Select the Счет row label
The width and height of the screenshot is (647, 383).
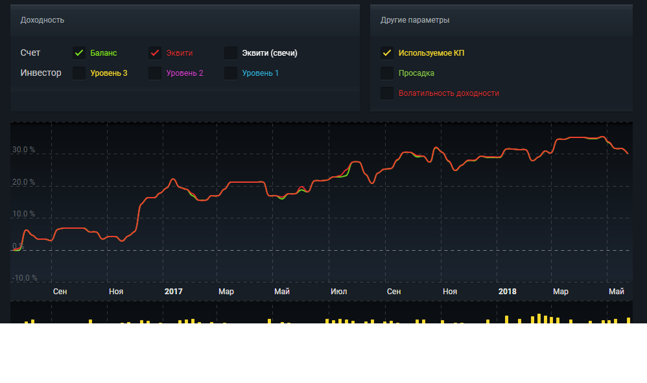(x=30, y=53)
